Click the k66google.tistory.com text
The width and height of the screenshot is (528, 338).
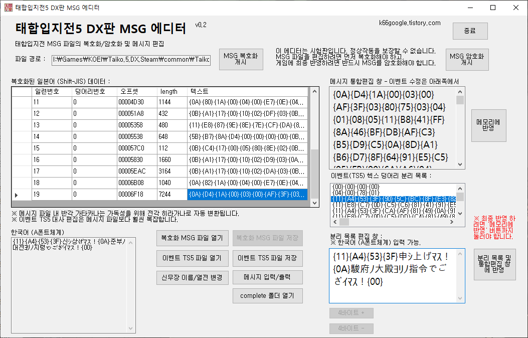[410, 23]
